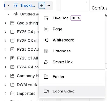
Task: Click the Loom video camera icon
Action: coord(46,91)
